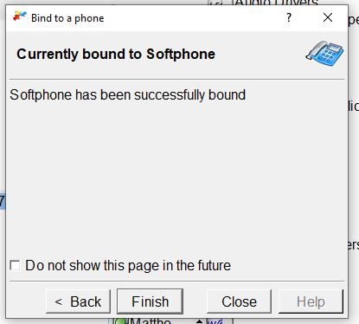Go to previous step with Back button
This screenshot has height=324, width=359.
coord(78,301)
